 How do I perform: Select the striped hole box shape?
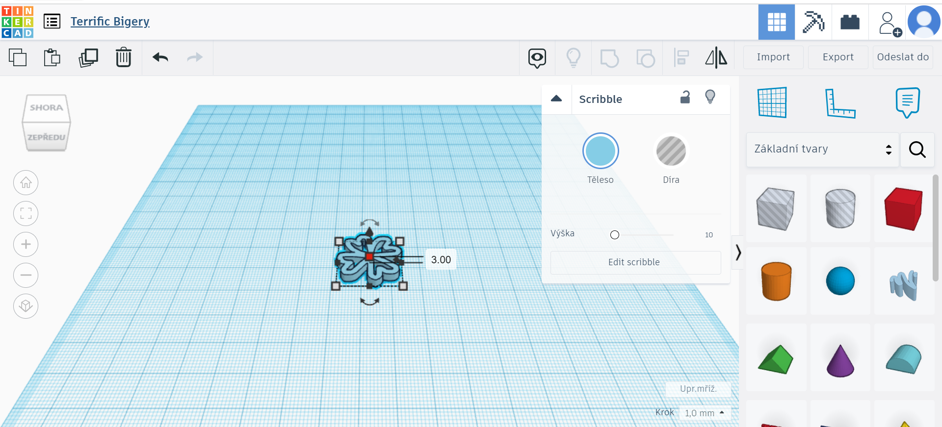(x=776, y=208)
